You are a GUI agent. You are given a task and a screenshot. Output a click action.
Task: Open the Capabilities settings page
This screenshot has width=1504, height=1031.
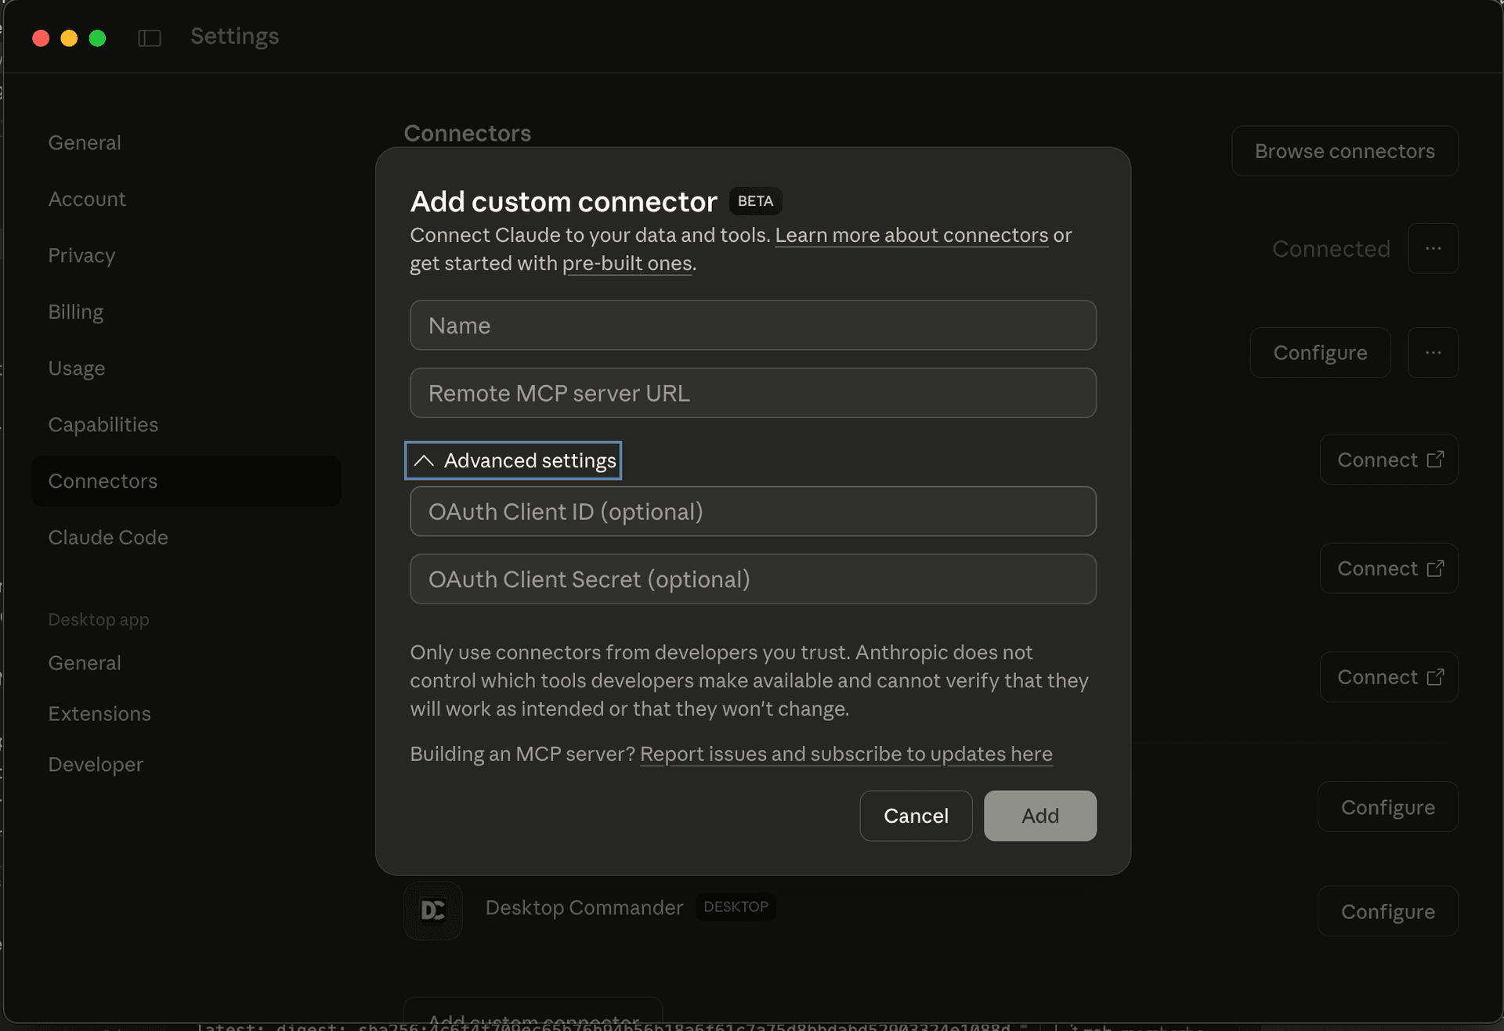pos(103,424)
